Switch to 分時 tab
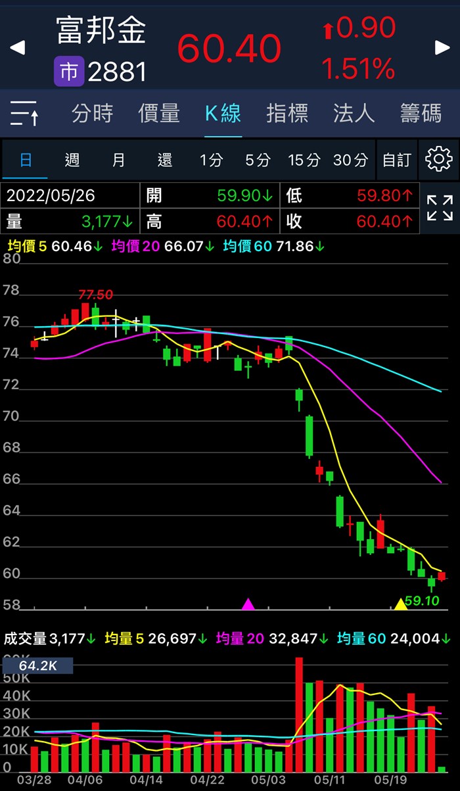This screenshot has width=460, height=791. tap(92, 114)
